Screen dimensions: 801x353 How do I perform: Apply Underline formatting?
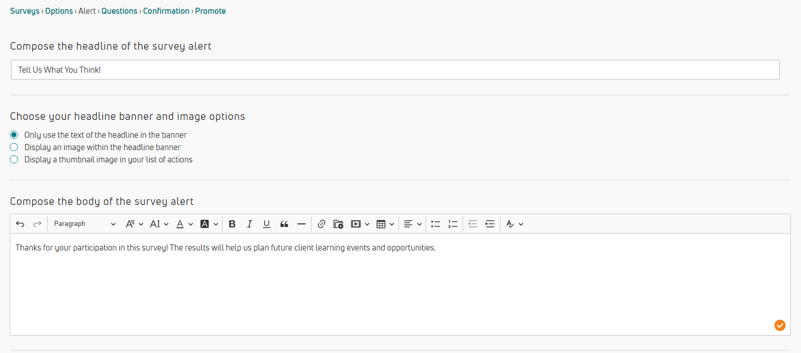(x=267, y=224)
